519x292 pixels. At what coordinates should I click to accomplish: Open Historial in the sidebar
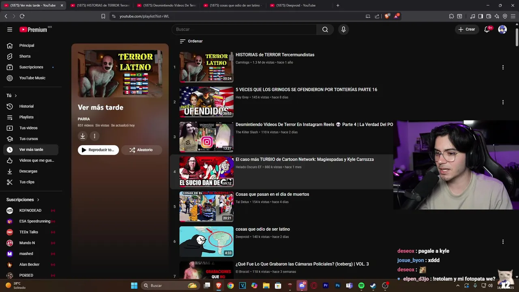coord(31,106)
